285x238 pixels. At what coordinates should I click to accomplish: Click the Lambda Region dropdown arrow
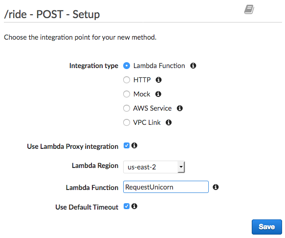(181, 167)
